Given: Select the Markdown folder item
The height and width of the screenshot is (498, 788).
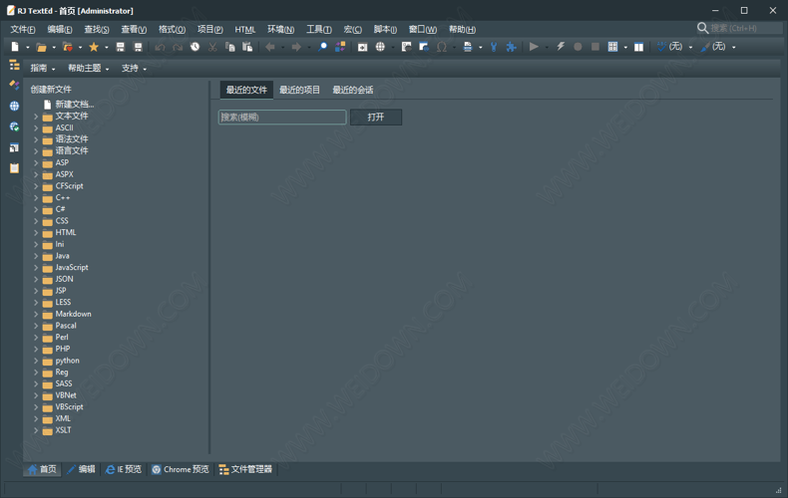Looking at the screenshot, I should click(74, 314).
